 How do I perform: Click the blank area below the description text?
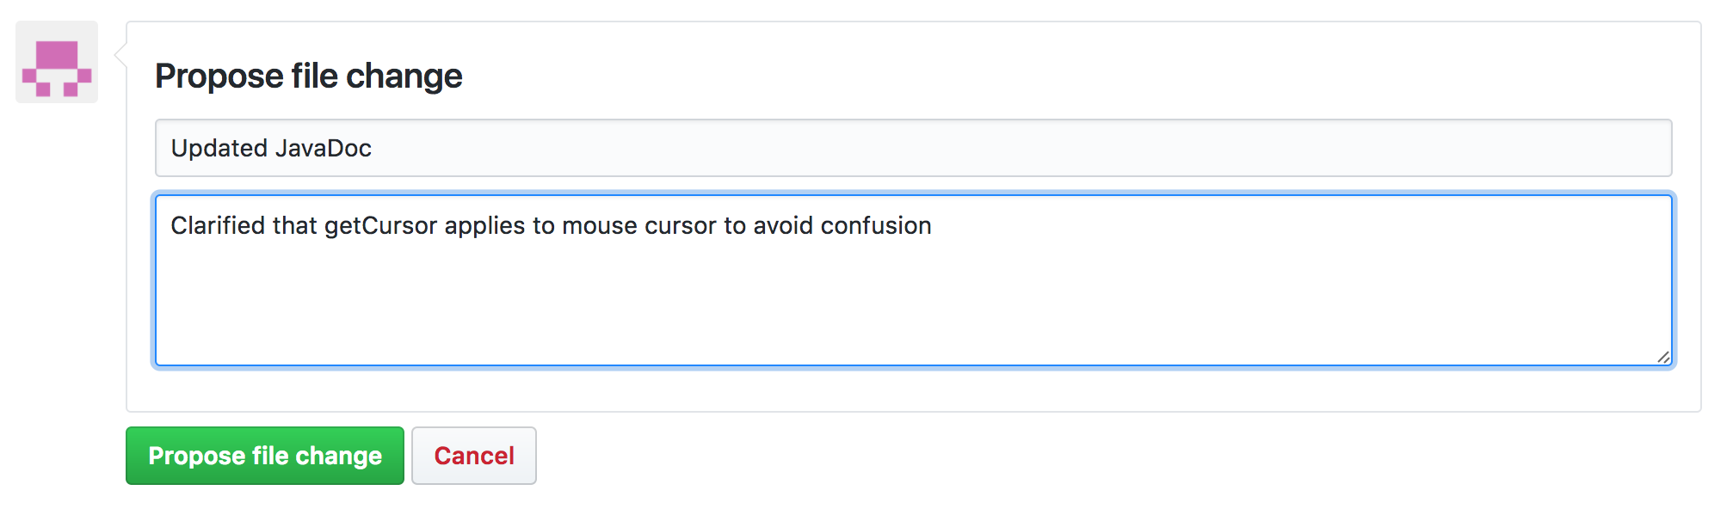(912, 310)
